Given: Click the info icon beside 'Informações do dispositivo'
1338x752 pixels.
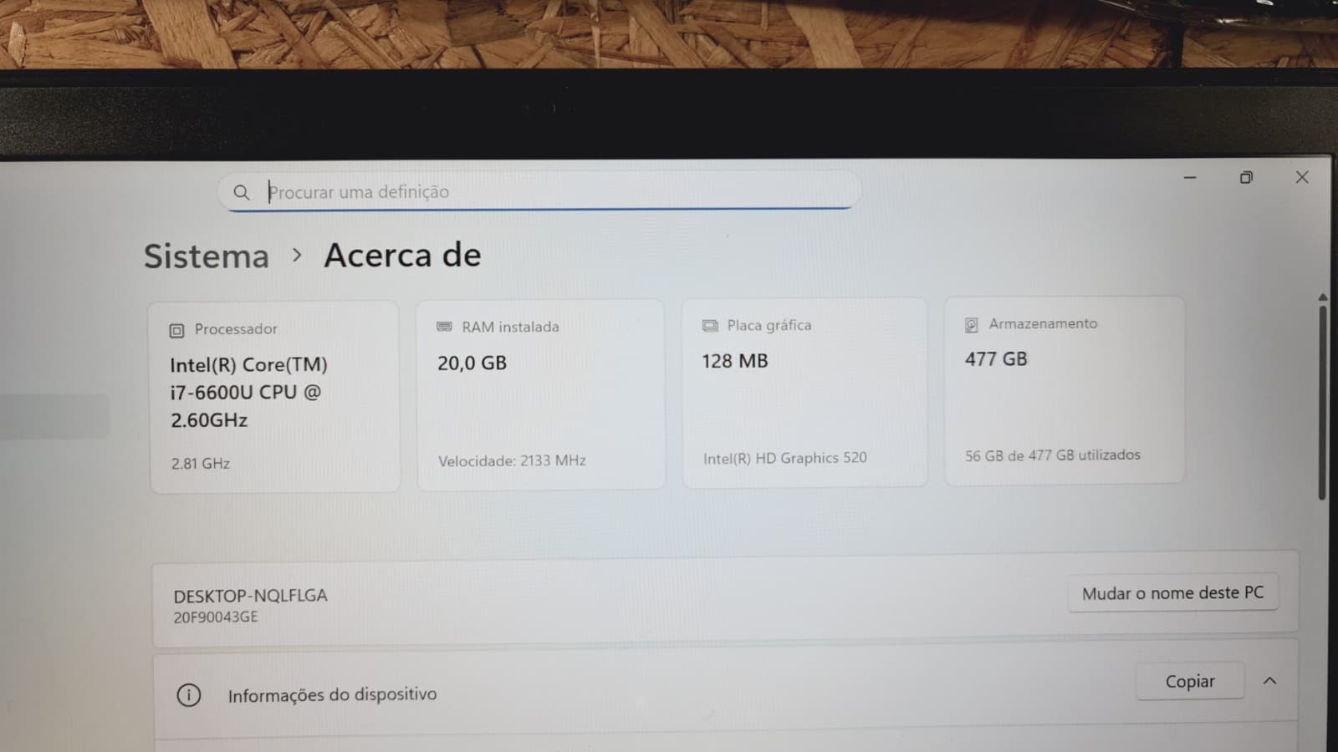Looking at the screenshot, I should tap(189, 695).
